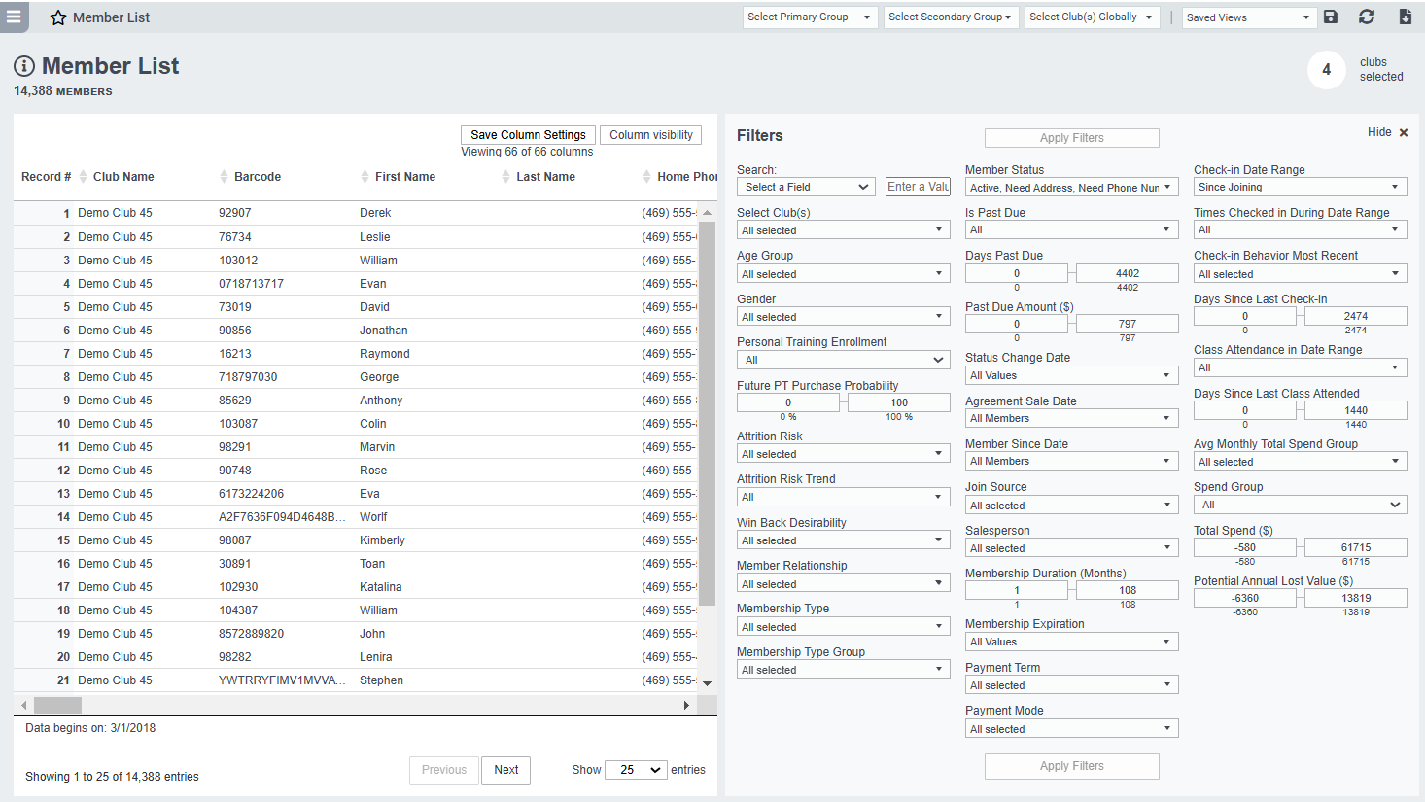Close the Filters panel with the X

coord(1403,131)
